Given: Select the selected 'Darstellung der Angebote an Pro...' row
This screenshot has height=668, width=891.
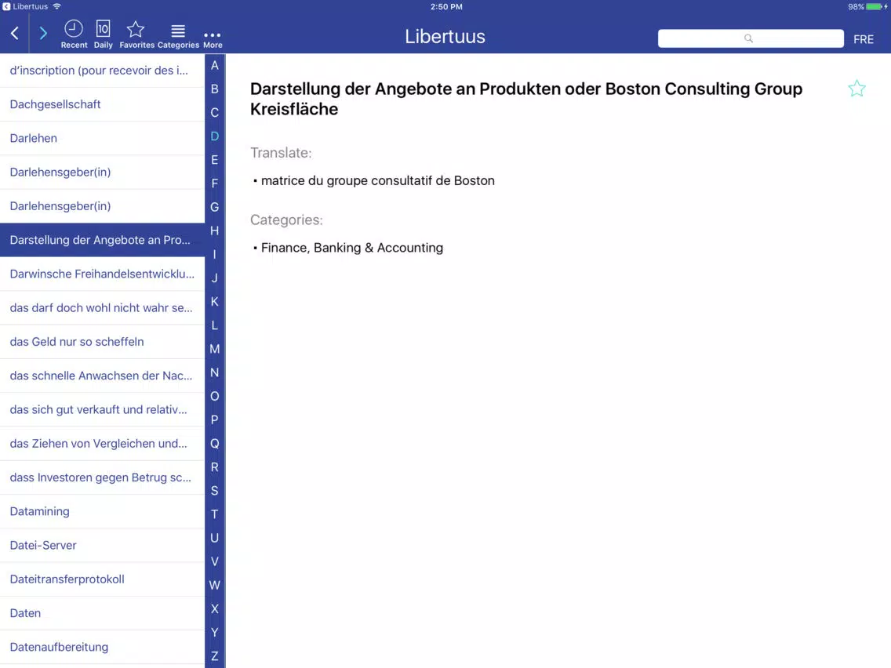Looking at the screenshot, I should point(102,240).
